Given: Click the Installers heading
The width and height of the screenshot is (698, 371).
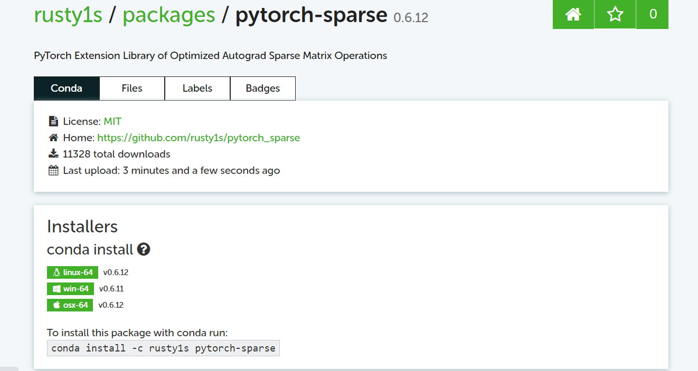Looking at the screenshot, I should (x=82, y=227).
